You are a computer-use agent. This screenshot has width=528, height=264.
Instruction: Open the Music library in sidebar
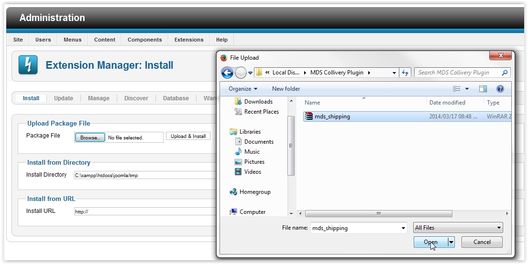pyautogui.click(x=252, y=152)
